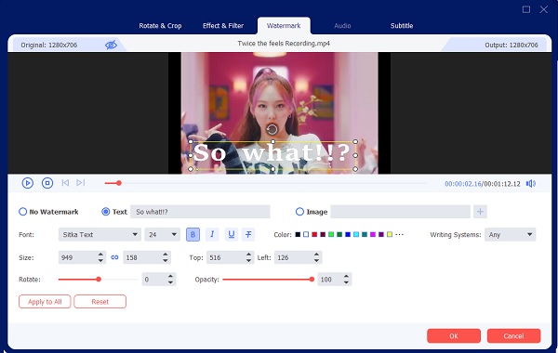Pick the white color swatch
This screenshot has width=558, height=353.
tap(306, 235)
